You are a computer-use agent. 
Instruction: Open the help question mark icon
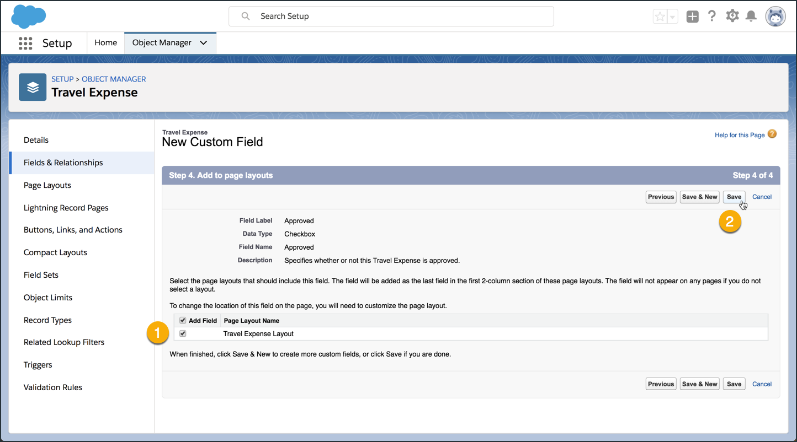pyautogui.click(x=712, y=16)
